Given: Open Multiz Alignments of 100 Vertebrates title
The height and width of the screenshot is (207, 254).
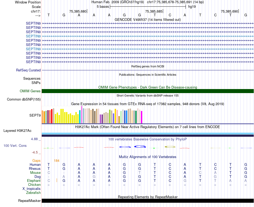Looking at the screenshot, I should [x=148, y=157].
